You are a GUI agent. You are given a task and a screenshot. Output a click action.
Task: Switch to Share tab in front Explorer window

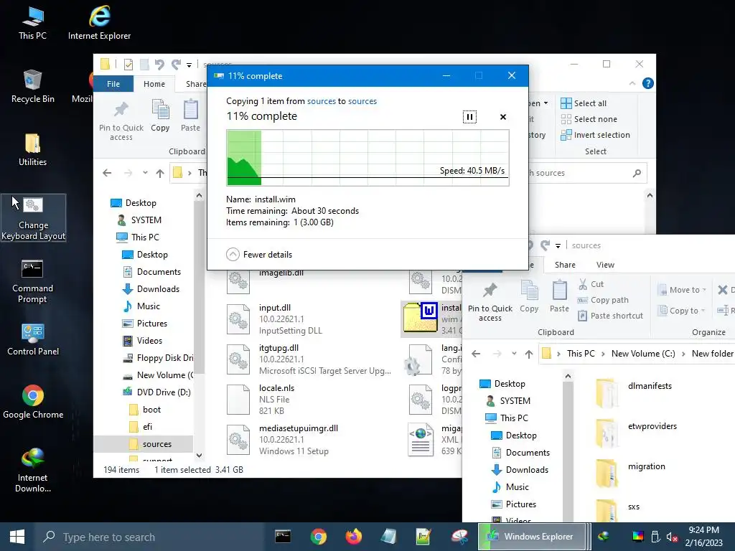(565, 265)
